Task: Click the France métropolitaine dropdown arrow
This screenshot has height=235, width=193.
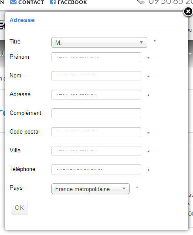Action: 124,189
